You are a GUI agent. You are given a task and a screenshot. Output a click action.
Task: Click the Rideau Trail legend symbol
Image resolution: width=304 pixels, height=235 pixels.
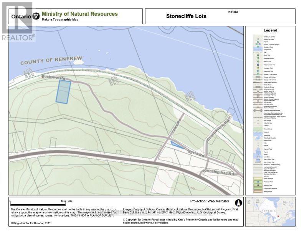click(258, 61)
